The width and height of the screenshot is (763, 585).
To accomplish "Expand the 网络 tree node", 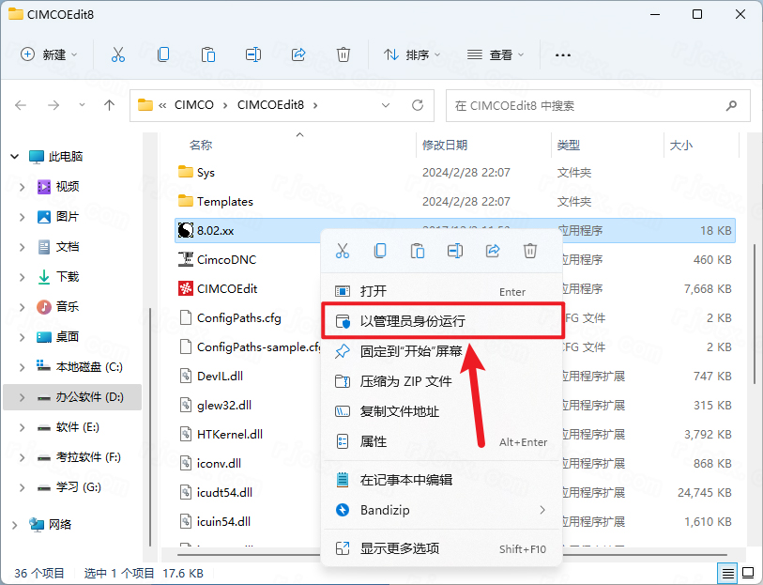I will (15, 525).
